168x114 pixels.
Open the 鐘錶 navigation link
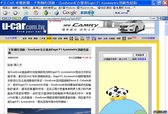pyautogui.click(x=100, y=38)
